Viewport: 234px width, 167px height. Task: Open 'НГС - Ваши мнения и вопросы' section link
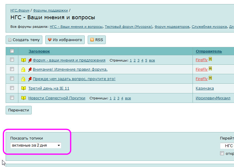tap(76, 27)
